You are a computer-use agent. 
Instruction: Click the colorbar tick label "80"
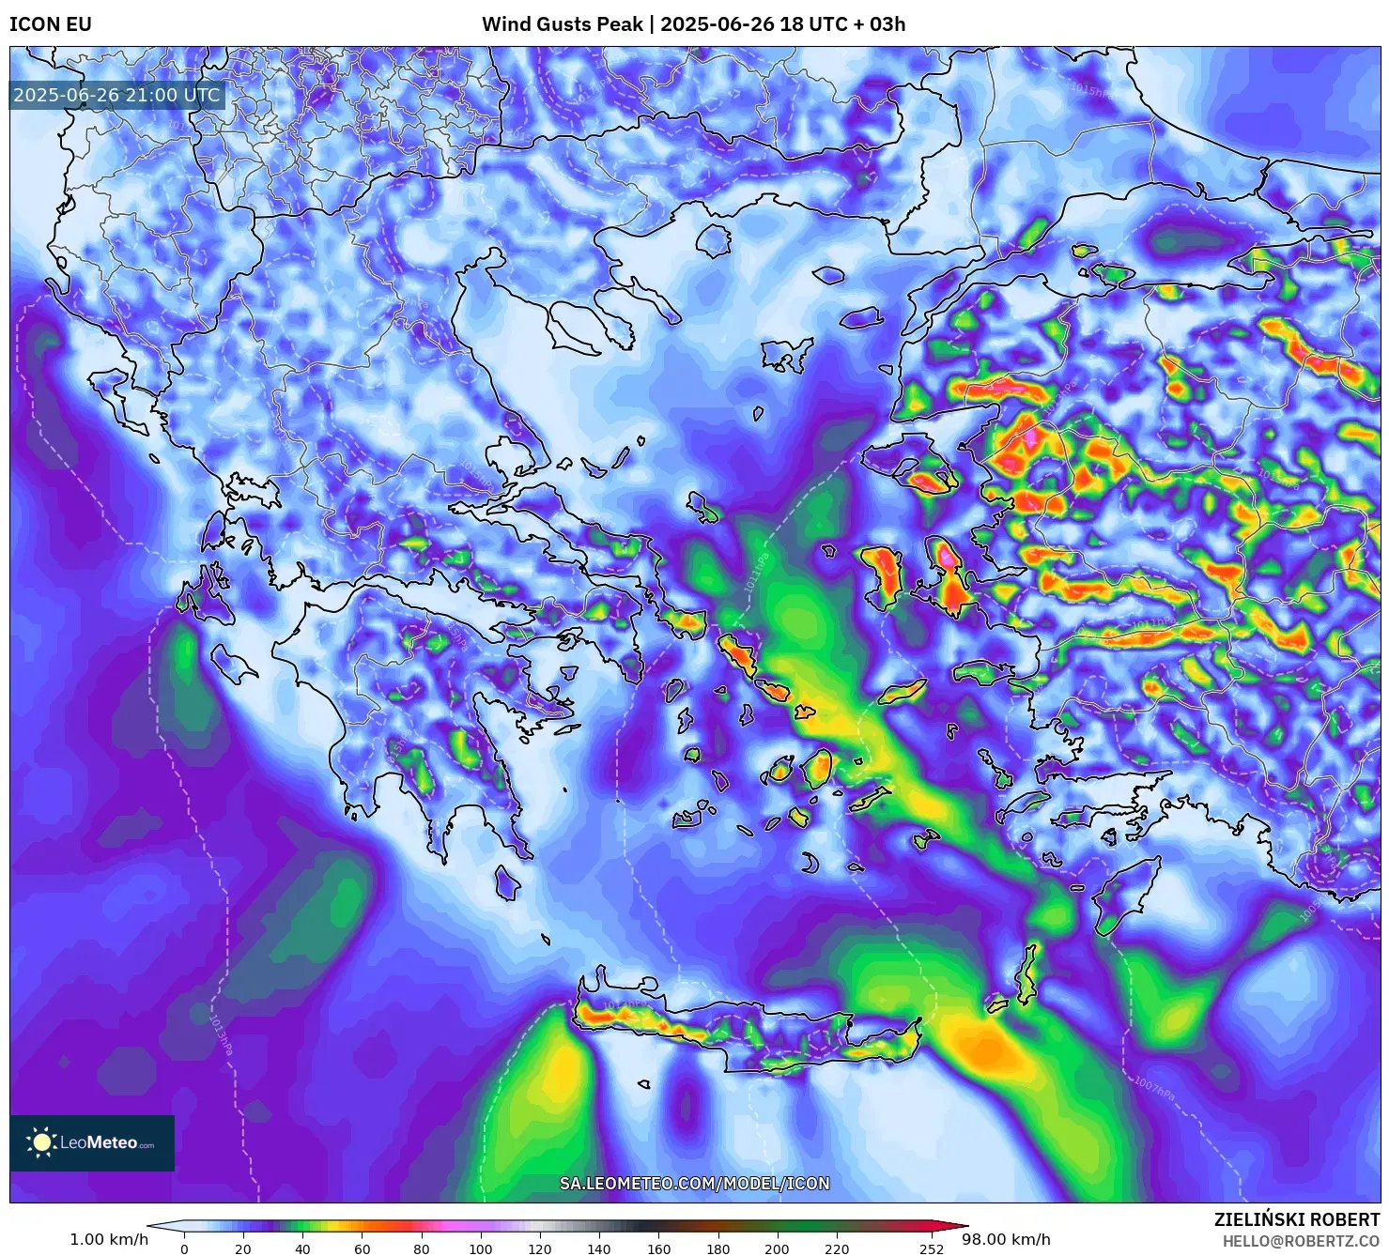(421, 1249)
